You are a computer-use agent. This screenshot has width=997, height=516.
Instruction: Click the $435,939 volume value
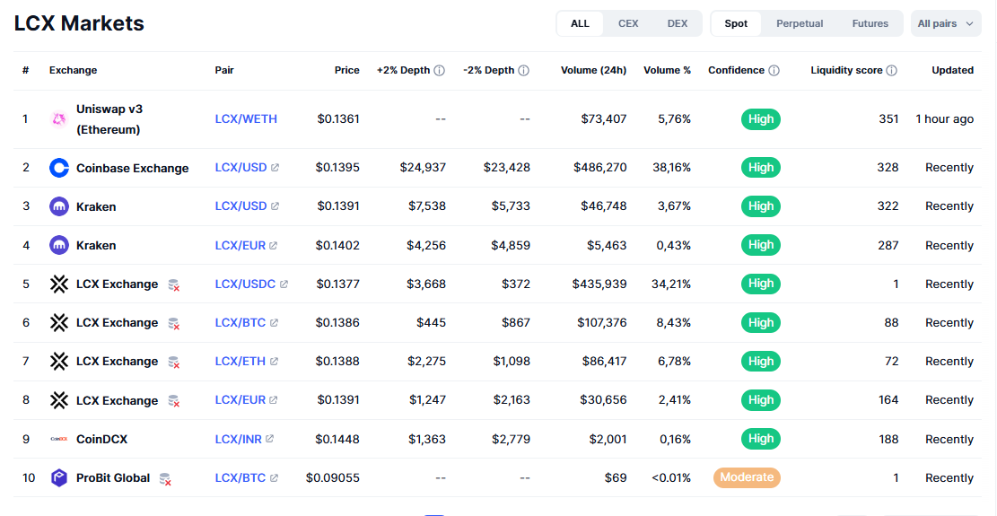[x=599, y=284]
